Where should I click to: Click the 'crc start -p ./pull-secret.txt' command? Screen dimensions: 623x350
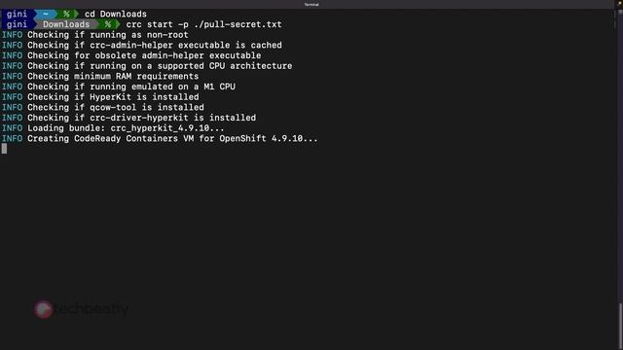point(203,24)
